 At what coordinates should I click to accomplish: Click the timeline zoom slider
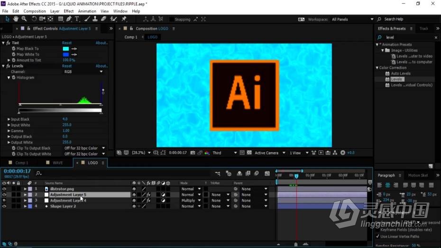(x=295, y=244)
